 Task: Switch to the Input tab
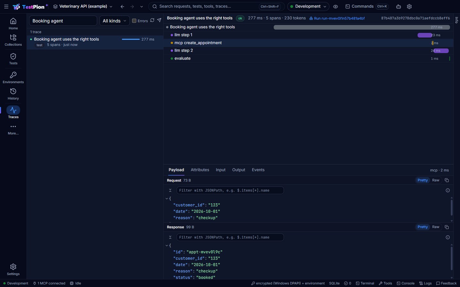tap(220, 170)
